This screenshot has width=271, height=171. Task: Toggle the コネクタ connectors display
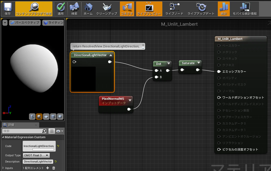[127, 9]
